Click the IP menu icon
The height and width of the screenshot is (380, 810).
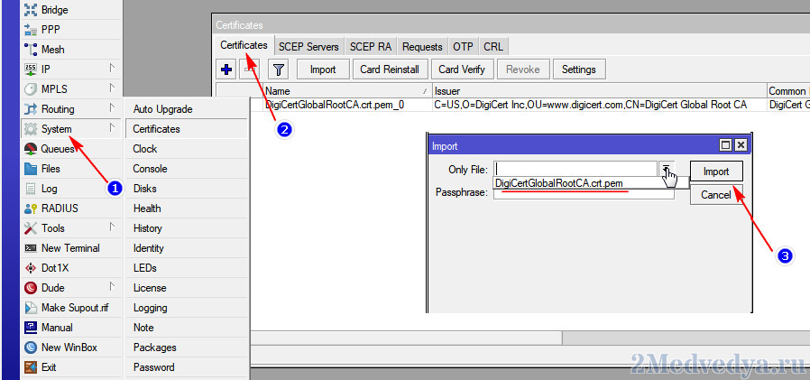click(31, 69)
